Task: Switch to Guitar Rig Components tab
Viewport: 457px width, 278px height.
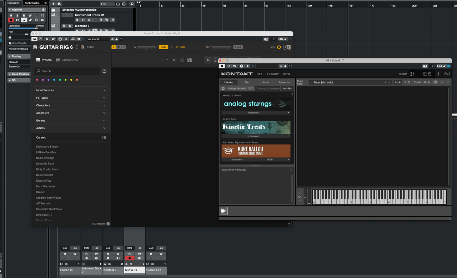Action: tap(67, 60)
